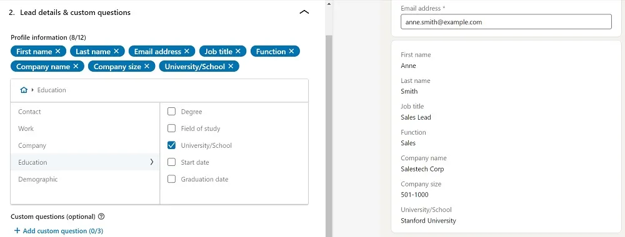Expand the Education category arrow
The width and height of the screenshot is (625, 237).
pyautogui.click(x=151, y=162)
